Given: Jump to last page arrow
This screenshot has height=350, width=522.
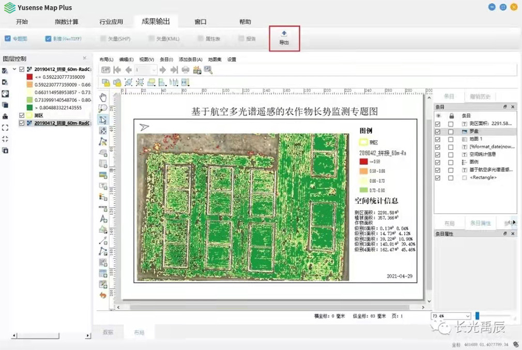Looking at the screenshot, I should pyautogui.click(x=174, y=70).
